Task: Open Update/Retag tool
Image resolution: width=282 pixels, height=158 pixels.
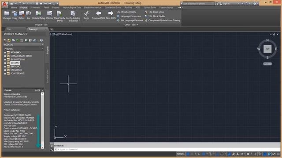Action: tap(38, 15)
